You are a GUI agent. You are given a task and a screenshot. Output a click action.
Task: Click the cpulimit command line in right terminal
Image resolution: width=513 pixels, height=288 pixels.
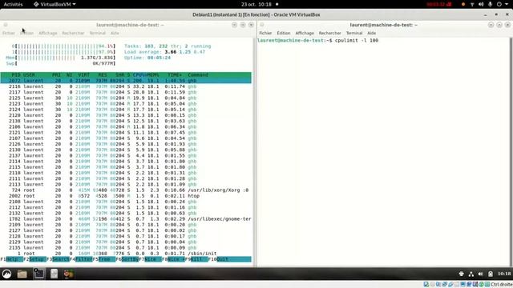(x=318, y=41)
